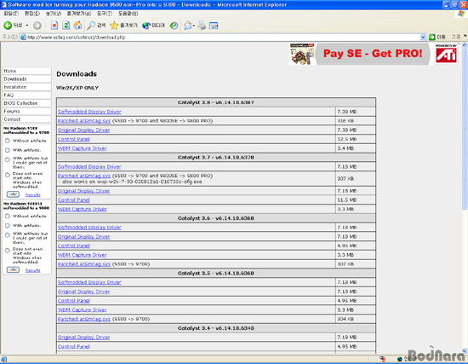Select 'Does not even start' in 9500 poll
The height and width of the screenshot is (364, 468).
(8, 175)
